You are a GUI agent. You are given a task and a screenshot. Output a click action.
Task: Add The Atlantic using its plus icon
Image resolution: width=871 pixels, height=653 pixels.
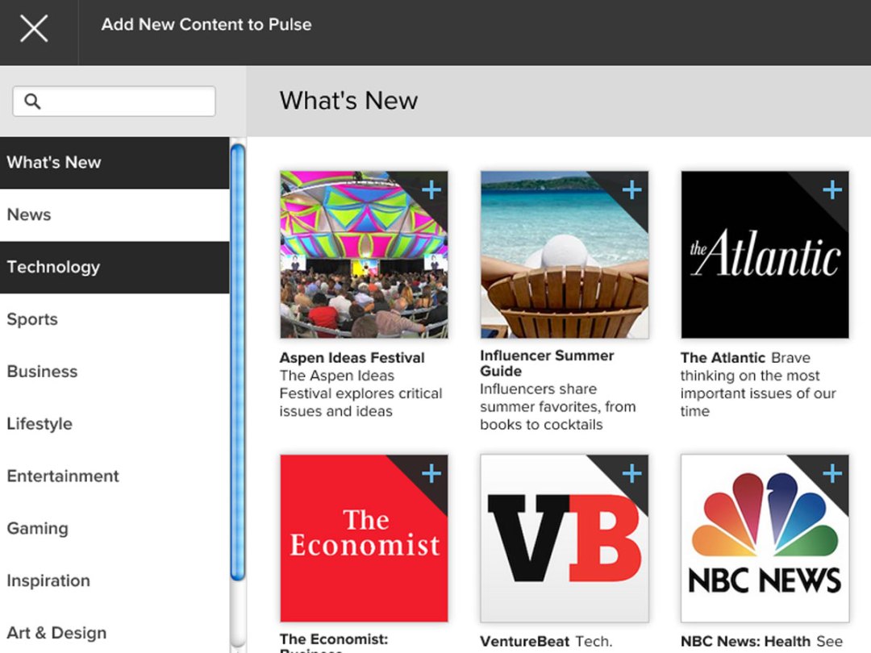point(832,190)
